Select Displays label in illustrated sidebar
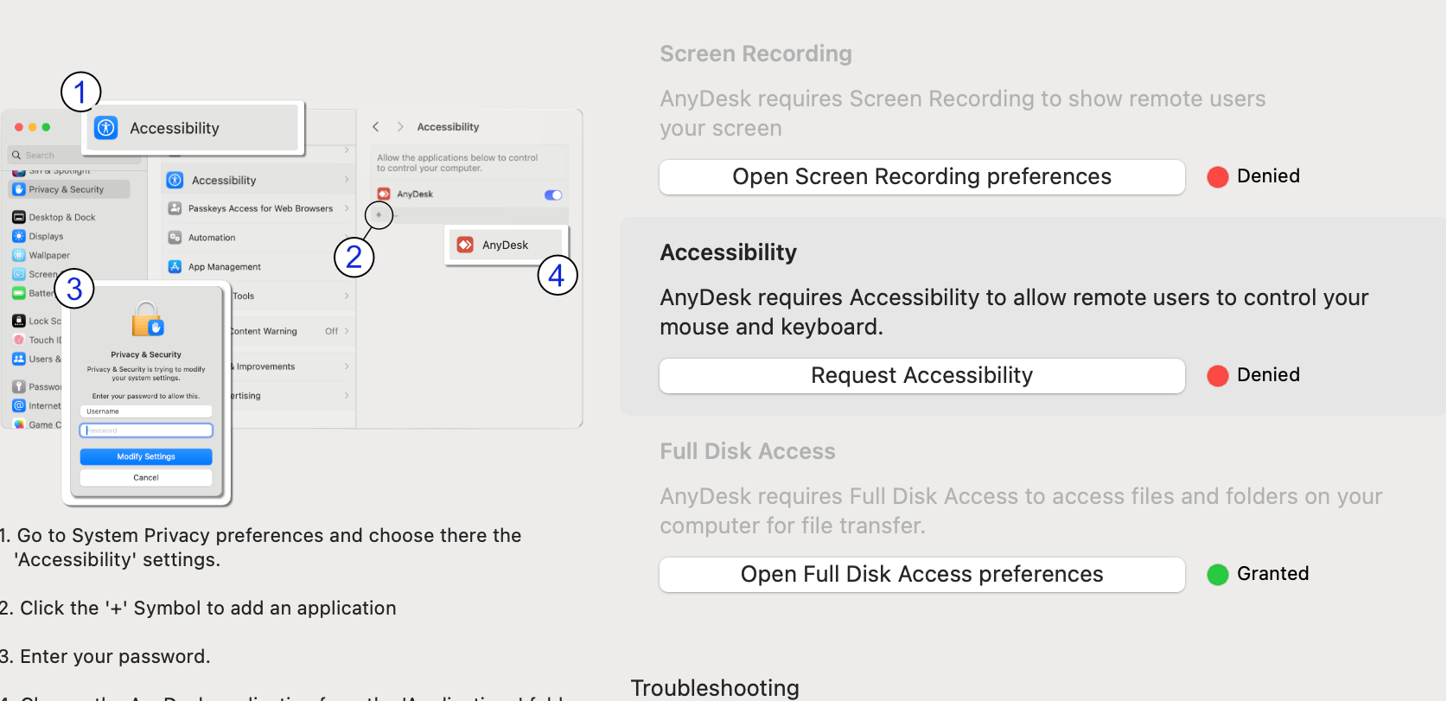This screenshot has width=1447, height=701. point(46,237)
